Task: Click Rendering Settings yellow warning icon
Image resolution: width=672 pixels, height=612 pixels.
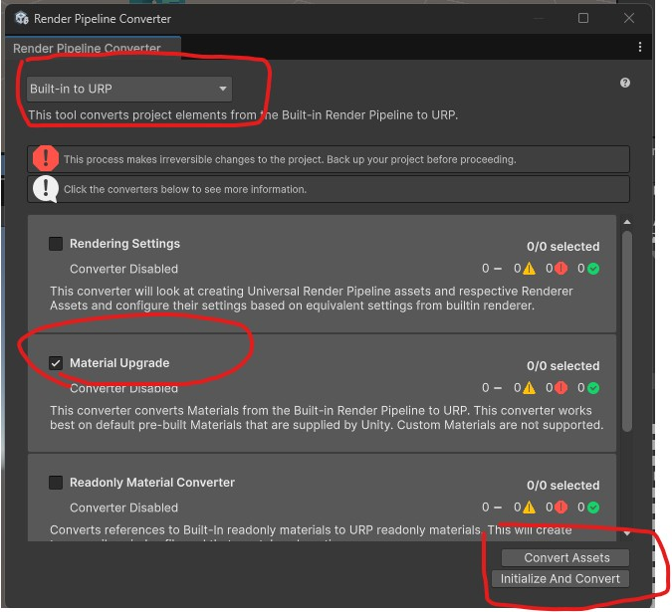Action: pos(530,269)
